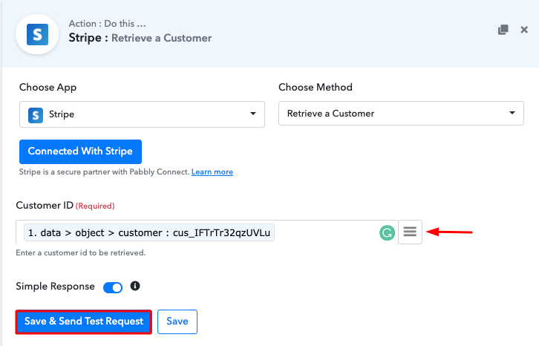
Task: Open the field mapping hamburger menu
Action: (x=410, y=232)
